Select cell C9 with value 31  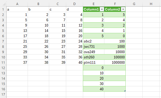pos(57,52)
